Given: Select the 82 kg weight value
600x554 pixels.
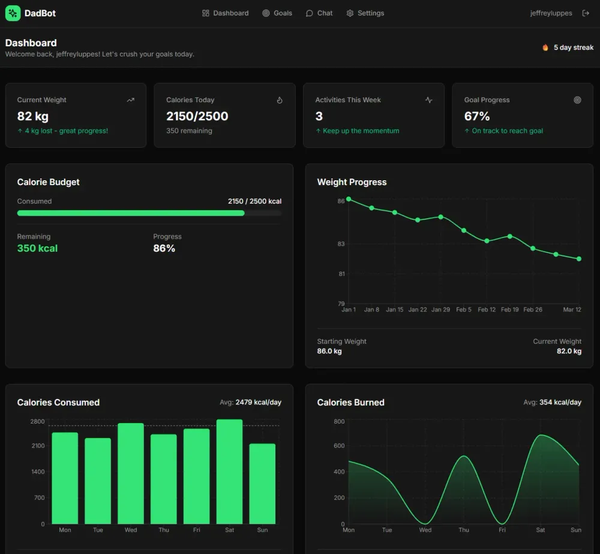Looking at the screenshot, I should coord(33,116).
